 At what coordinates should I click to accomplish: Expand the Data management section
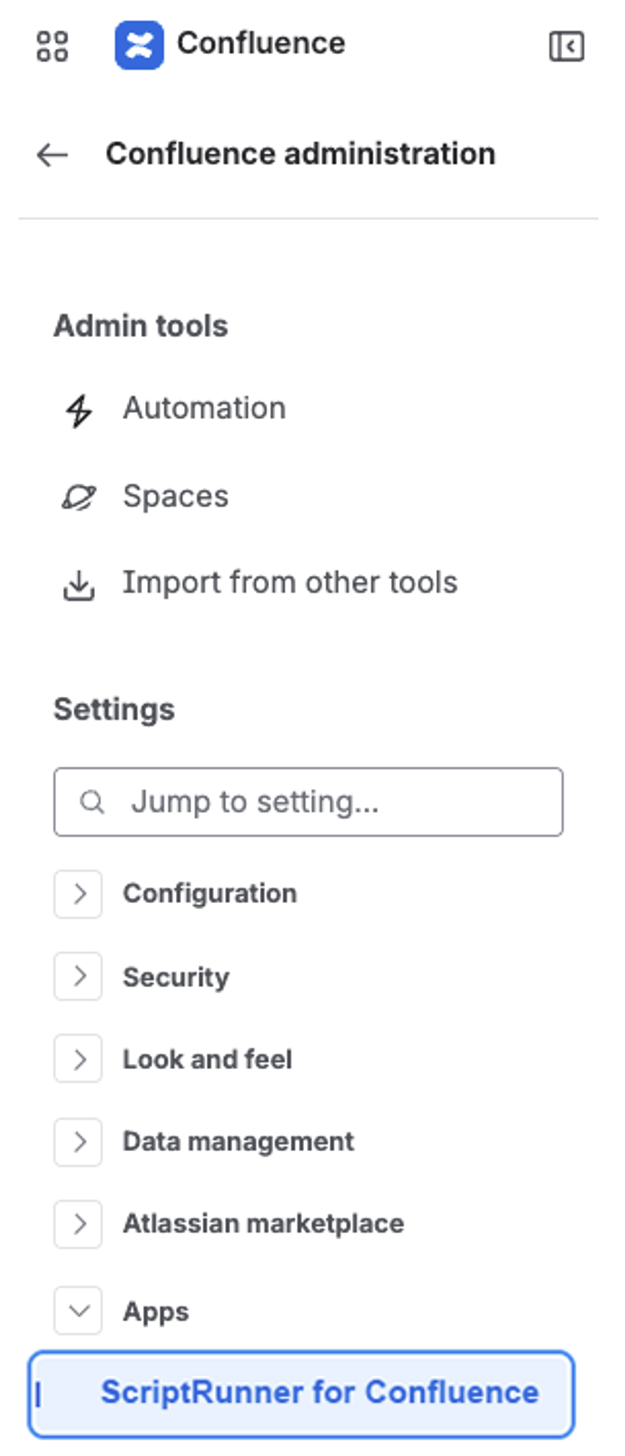(x=78, y=1142)
